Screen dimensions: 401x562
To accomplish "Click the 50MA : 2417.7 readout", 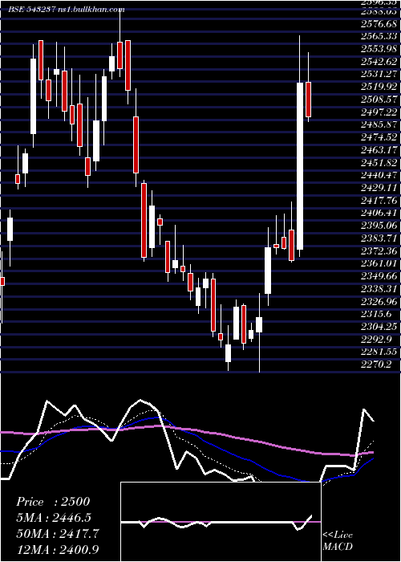I will click(x=58, y=534).
